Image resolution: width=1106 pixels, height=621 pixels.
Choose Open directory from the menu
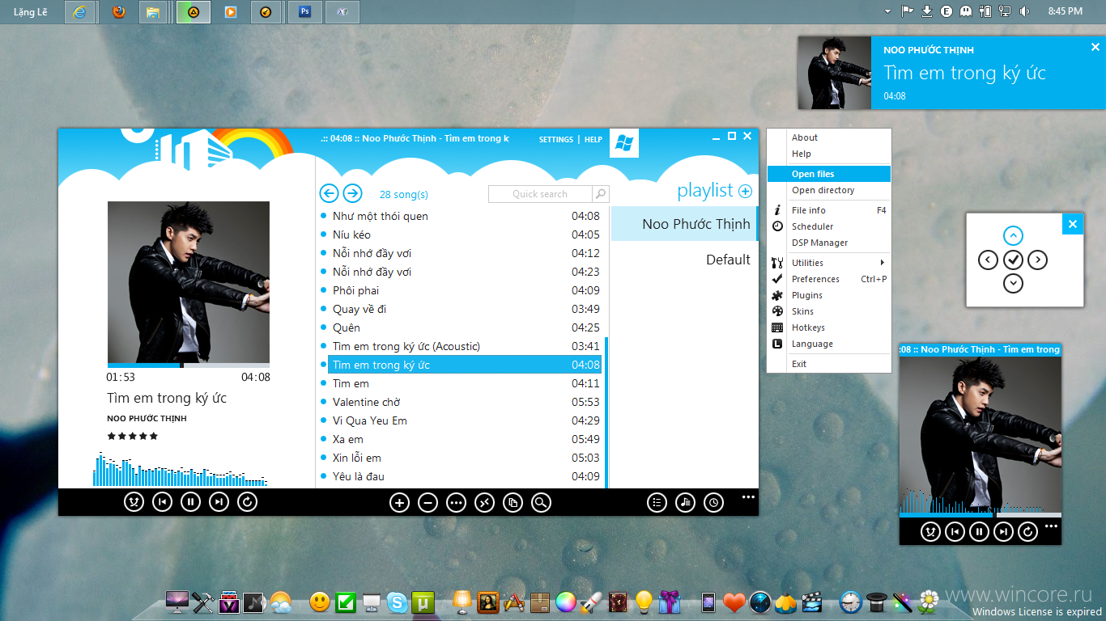point(829,190)
